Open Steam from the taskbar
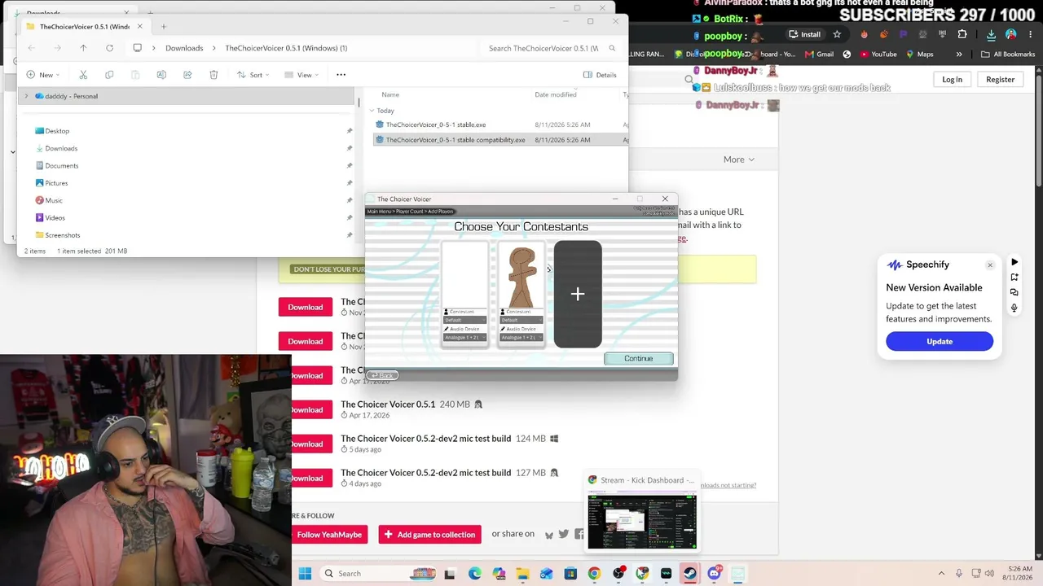Viewport: 1043px width, 586px height. pyautogui.click(x=690, y=574)
